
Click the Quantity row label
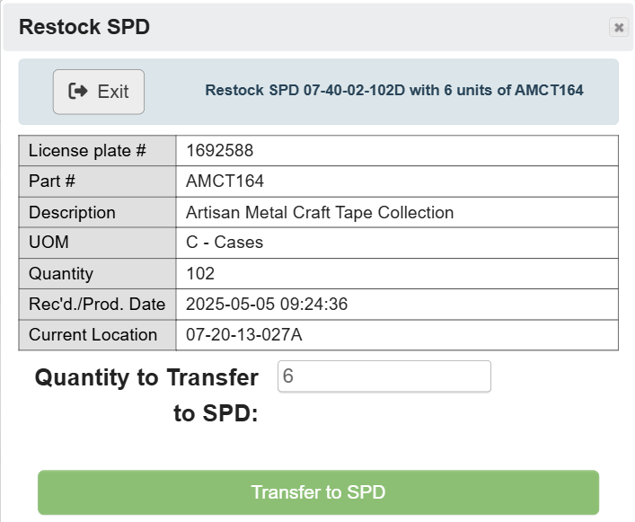tap(61, 273)
